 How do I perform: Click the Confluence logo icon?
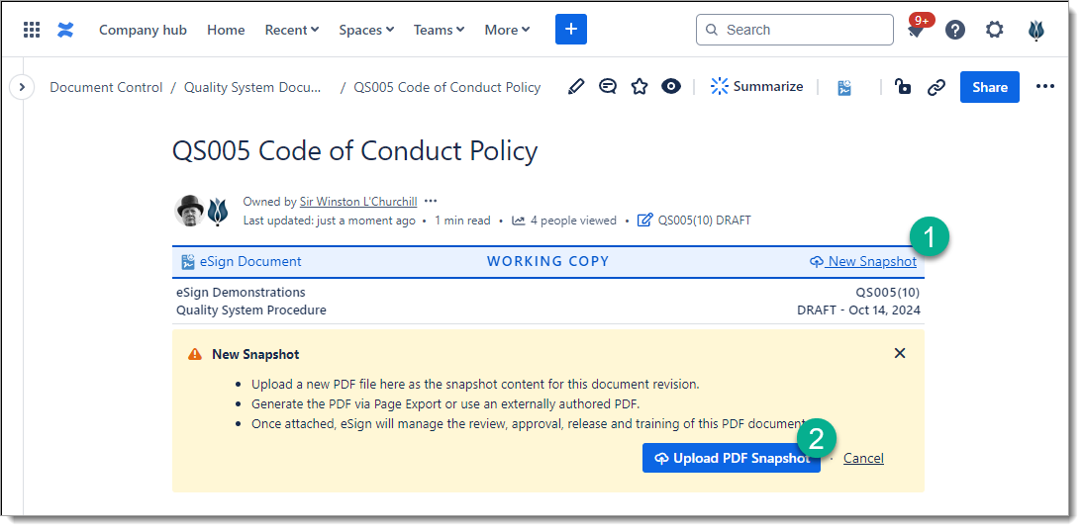(65, 30)
